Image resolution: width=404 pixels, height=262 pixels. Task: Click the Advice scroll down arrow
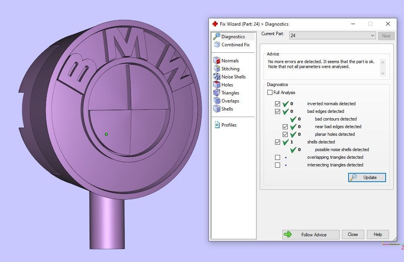coord(383,73)
